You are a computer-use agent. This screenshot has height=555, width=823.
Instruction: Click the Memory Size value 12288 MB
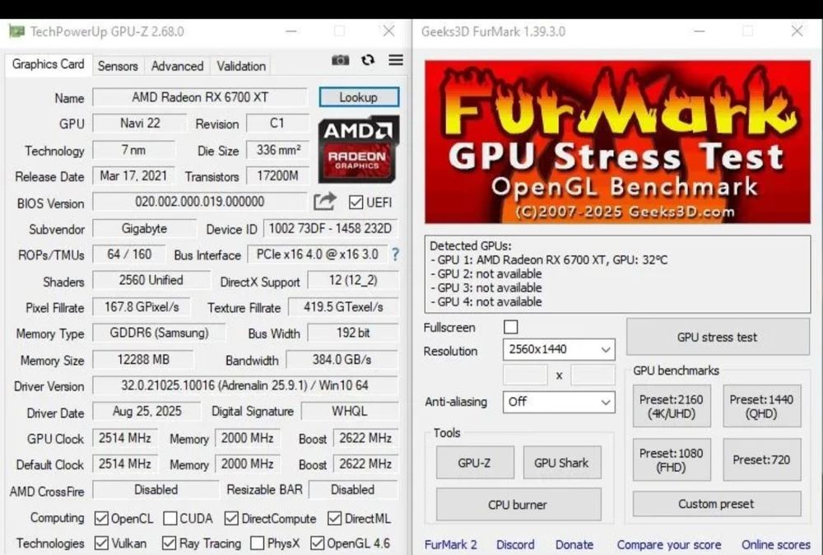click(x=142, y=360)
